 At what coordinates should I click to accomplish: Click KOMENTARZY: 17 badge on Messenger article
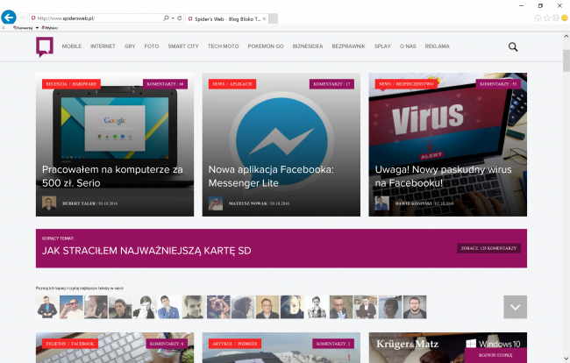point(331,84)
